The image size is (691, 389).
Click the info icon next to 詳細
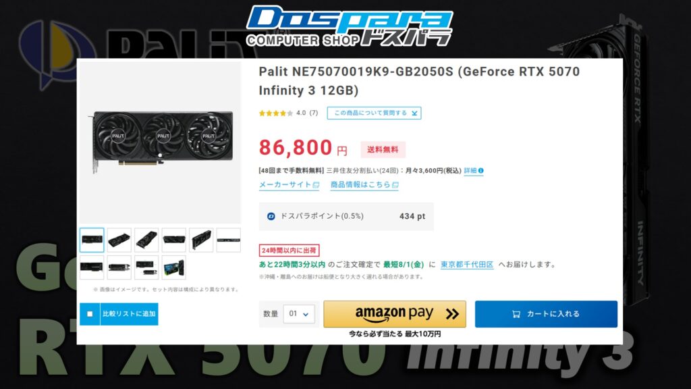point(480,171)
